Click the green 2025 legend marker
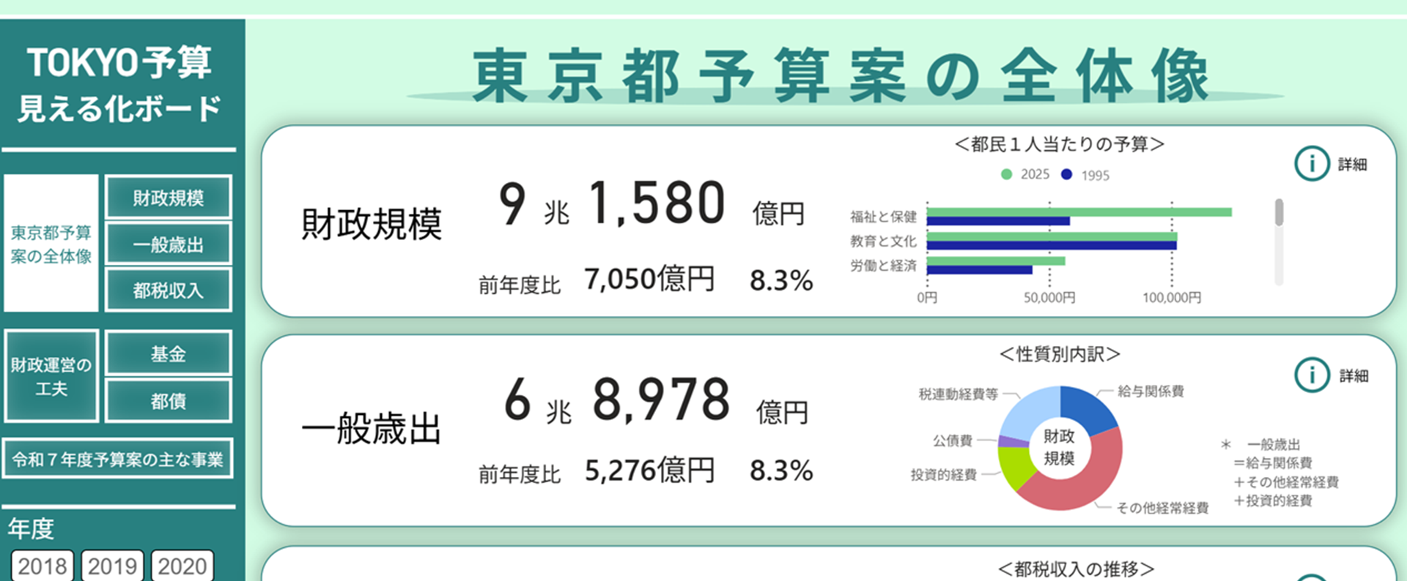The height and width of the screenshot is (581, 1407). click(1006, 174)
